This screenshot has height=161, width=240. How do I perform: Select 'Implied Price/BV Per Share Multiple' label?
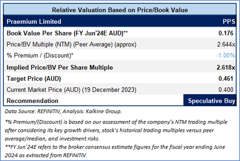60,67
